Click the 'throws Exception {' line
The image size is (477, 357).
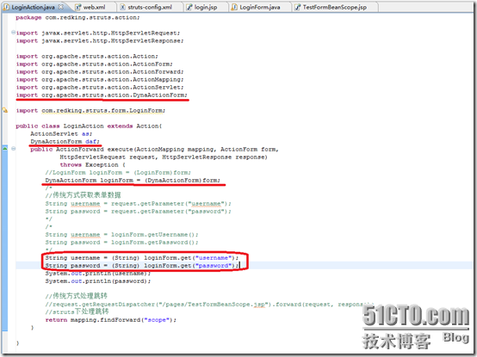point(93,165)
